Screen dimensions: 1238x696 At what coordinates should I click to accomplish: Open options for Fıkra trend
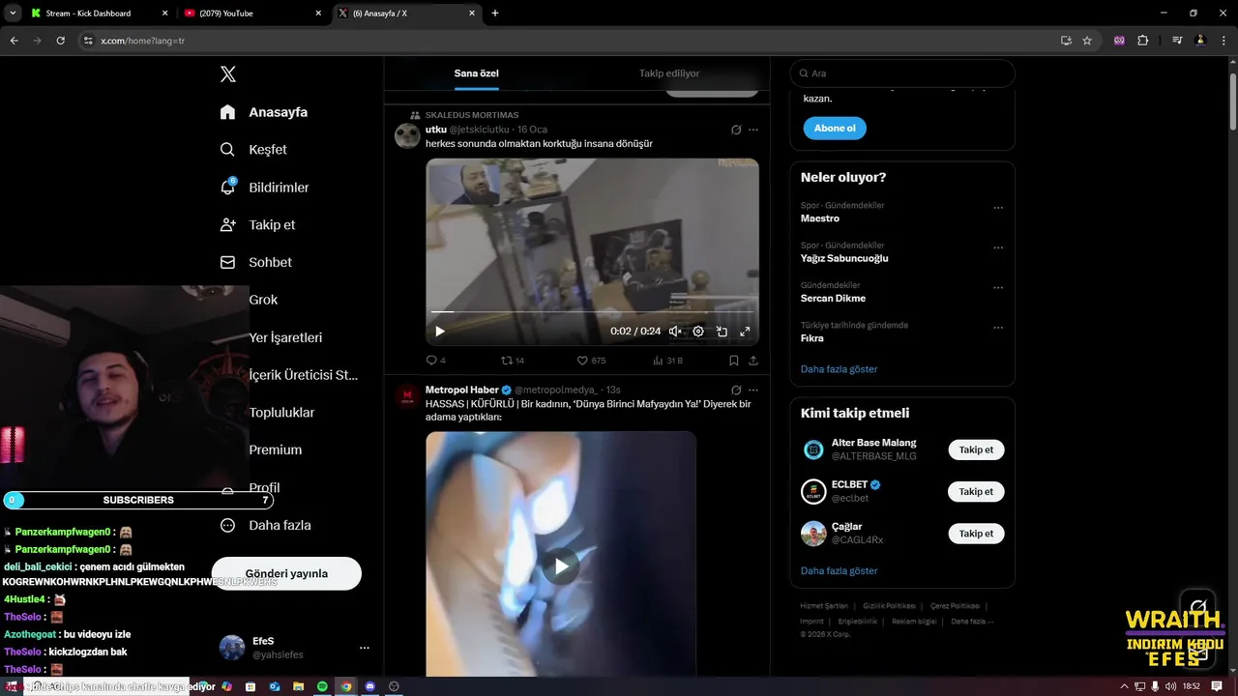coord(998,328)
